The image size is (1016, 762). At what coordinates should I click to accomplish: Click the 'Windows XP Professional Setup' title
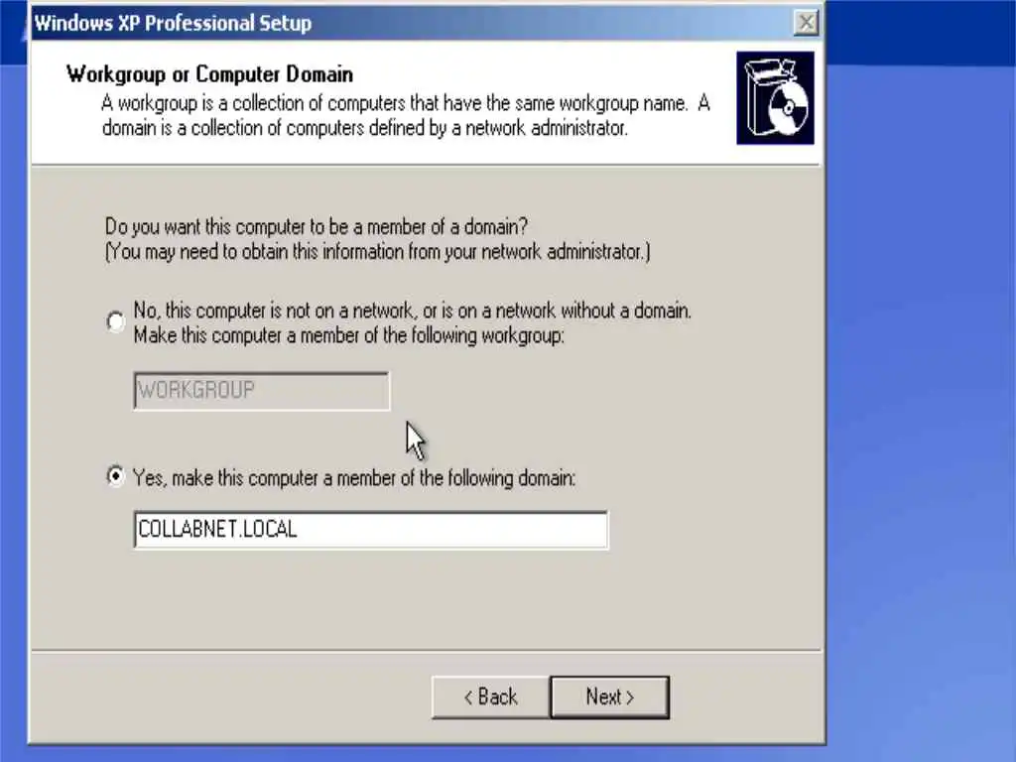tap(173, 24)
